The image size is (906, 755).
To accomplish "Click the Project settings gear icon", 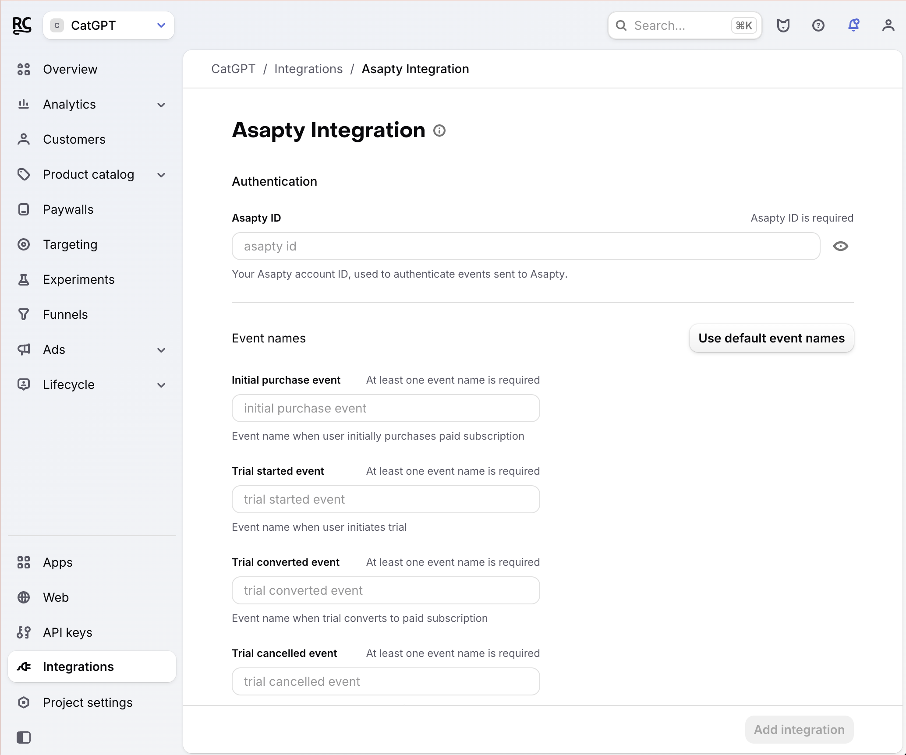I will click(x=24, y=702).
